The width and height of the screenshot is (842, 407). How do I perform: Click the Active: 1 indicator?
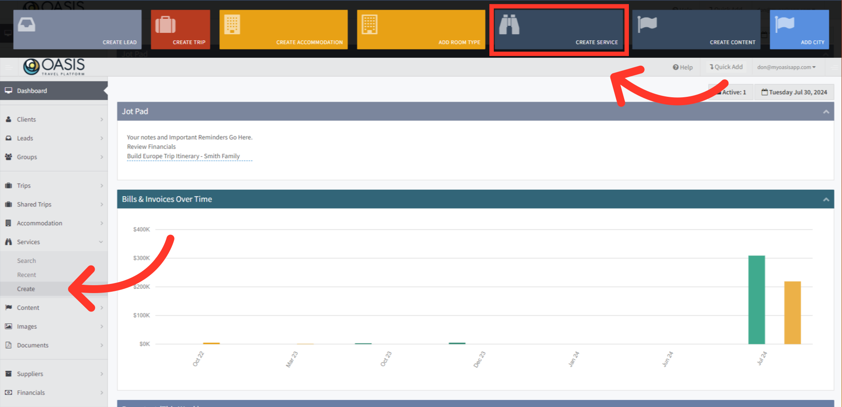pos(731,92)
